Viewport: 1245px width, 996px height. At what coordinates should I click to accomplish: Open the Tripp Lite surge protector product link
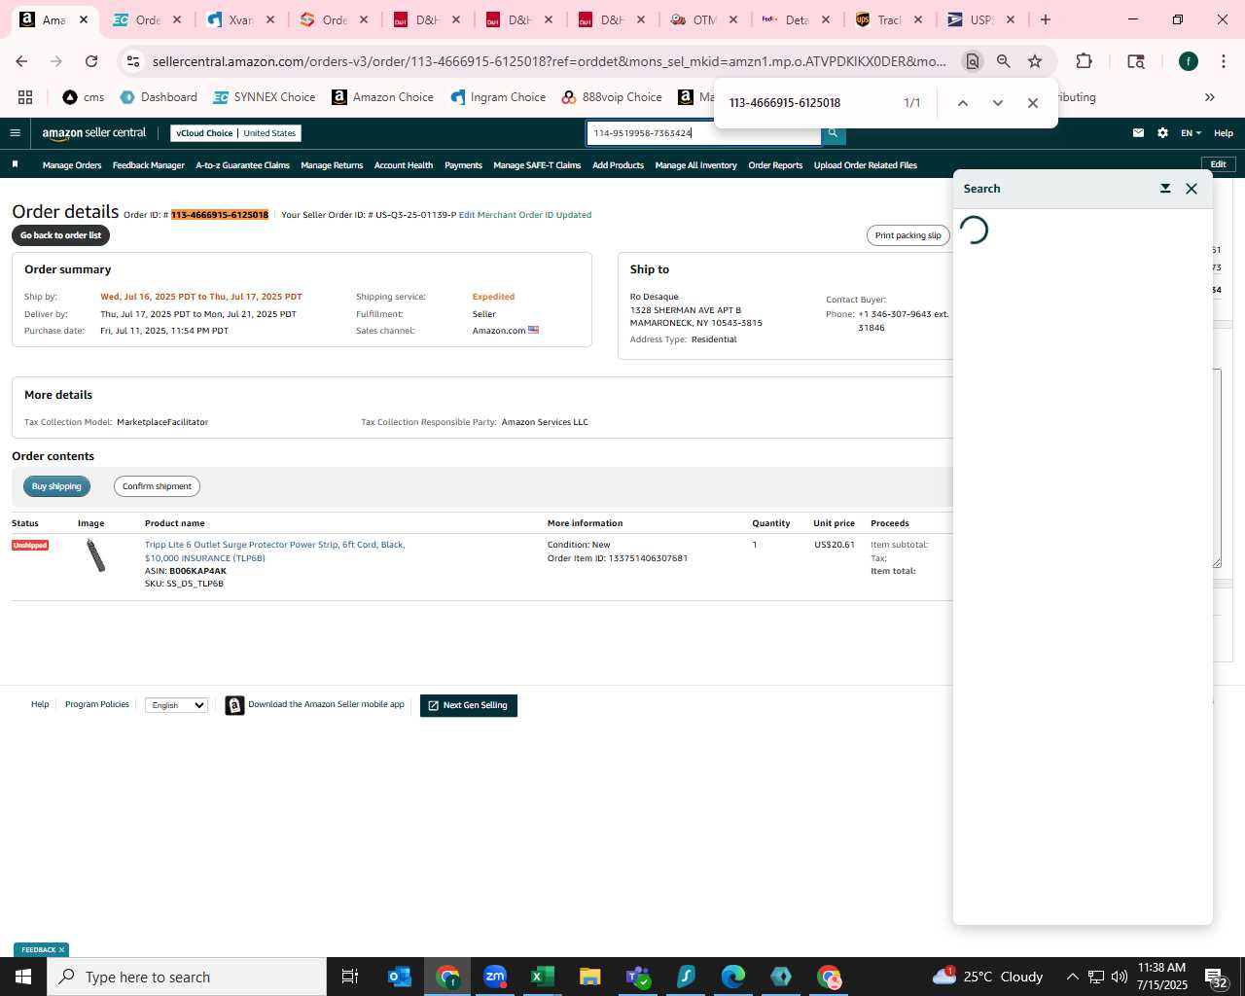274,551
